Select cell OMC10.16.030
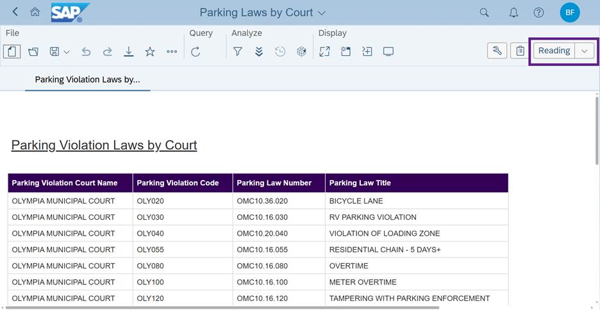The image size is (600, 310). 279,217
